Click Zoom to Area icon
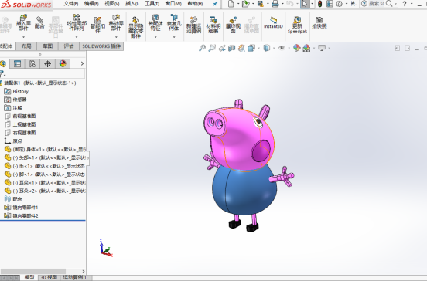427x281 pixels. 212,48
